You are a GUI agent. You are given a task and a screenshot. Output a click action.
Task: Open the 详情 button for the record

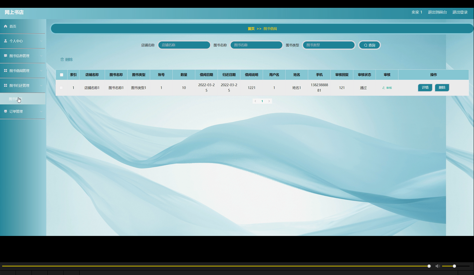point(425,87)
